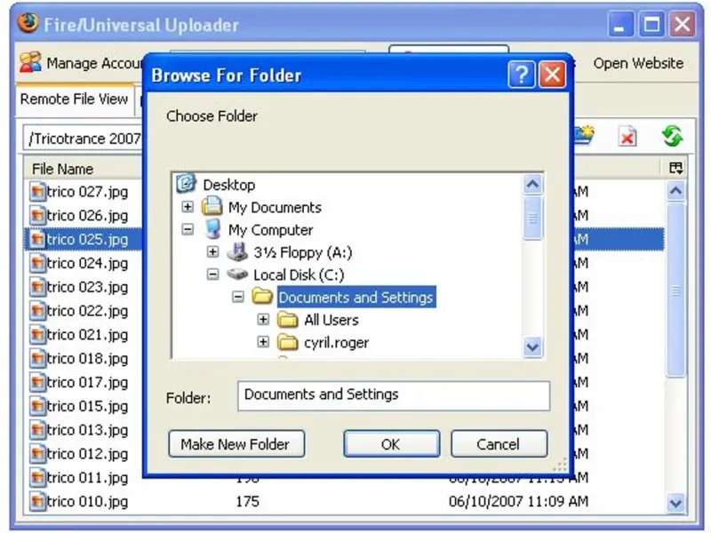
Task: Click the My Computer icon
Action: click(212, 229)
